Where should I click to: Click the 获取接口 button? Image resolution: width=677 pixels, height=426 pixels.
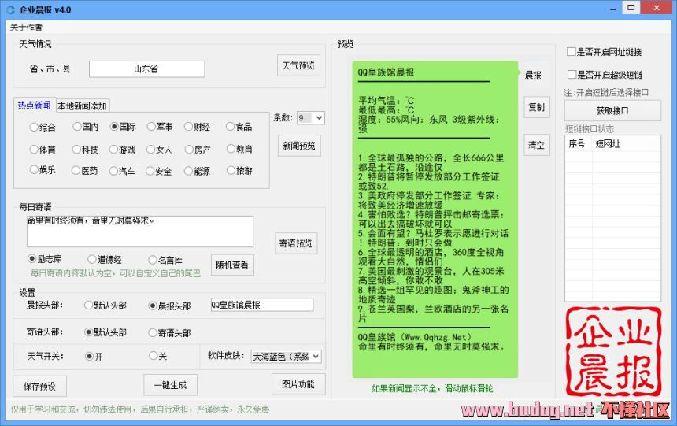(x=612, y=111)
